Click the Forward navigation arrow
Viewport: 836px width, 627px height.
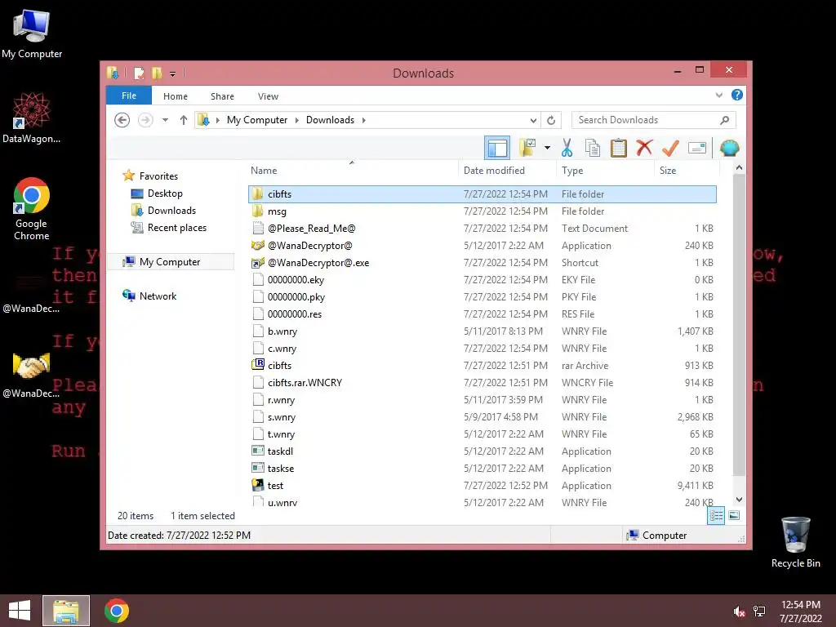145,120
